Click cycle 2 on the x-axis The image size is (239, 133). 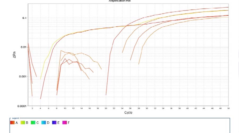click(32, 109)
